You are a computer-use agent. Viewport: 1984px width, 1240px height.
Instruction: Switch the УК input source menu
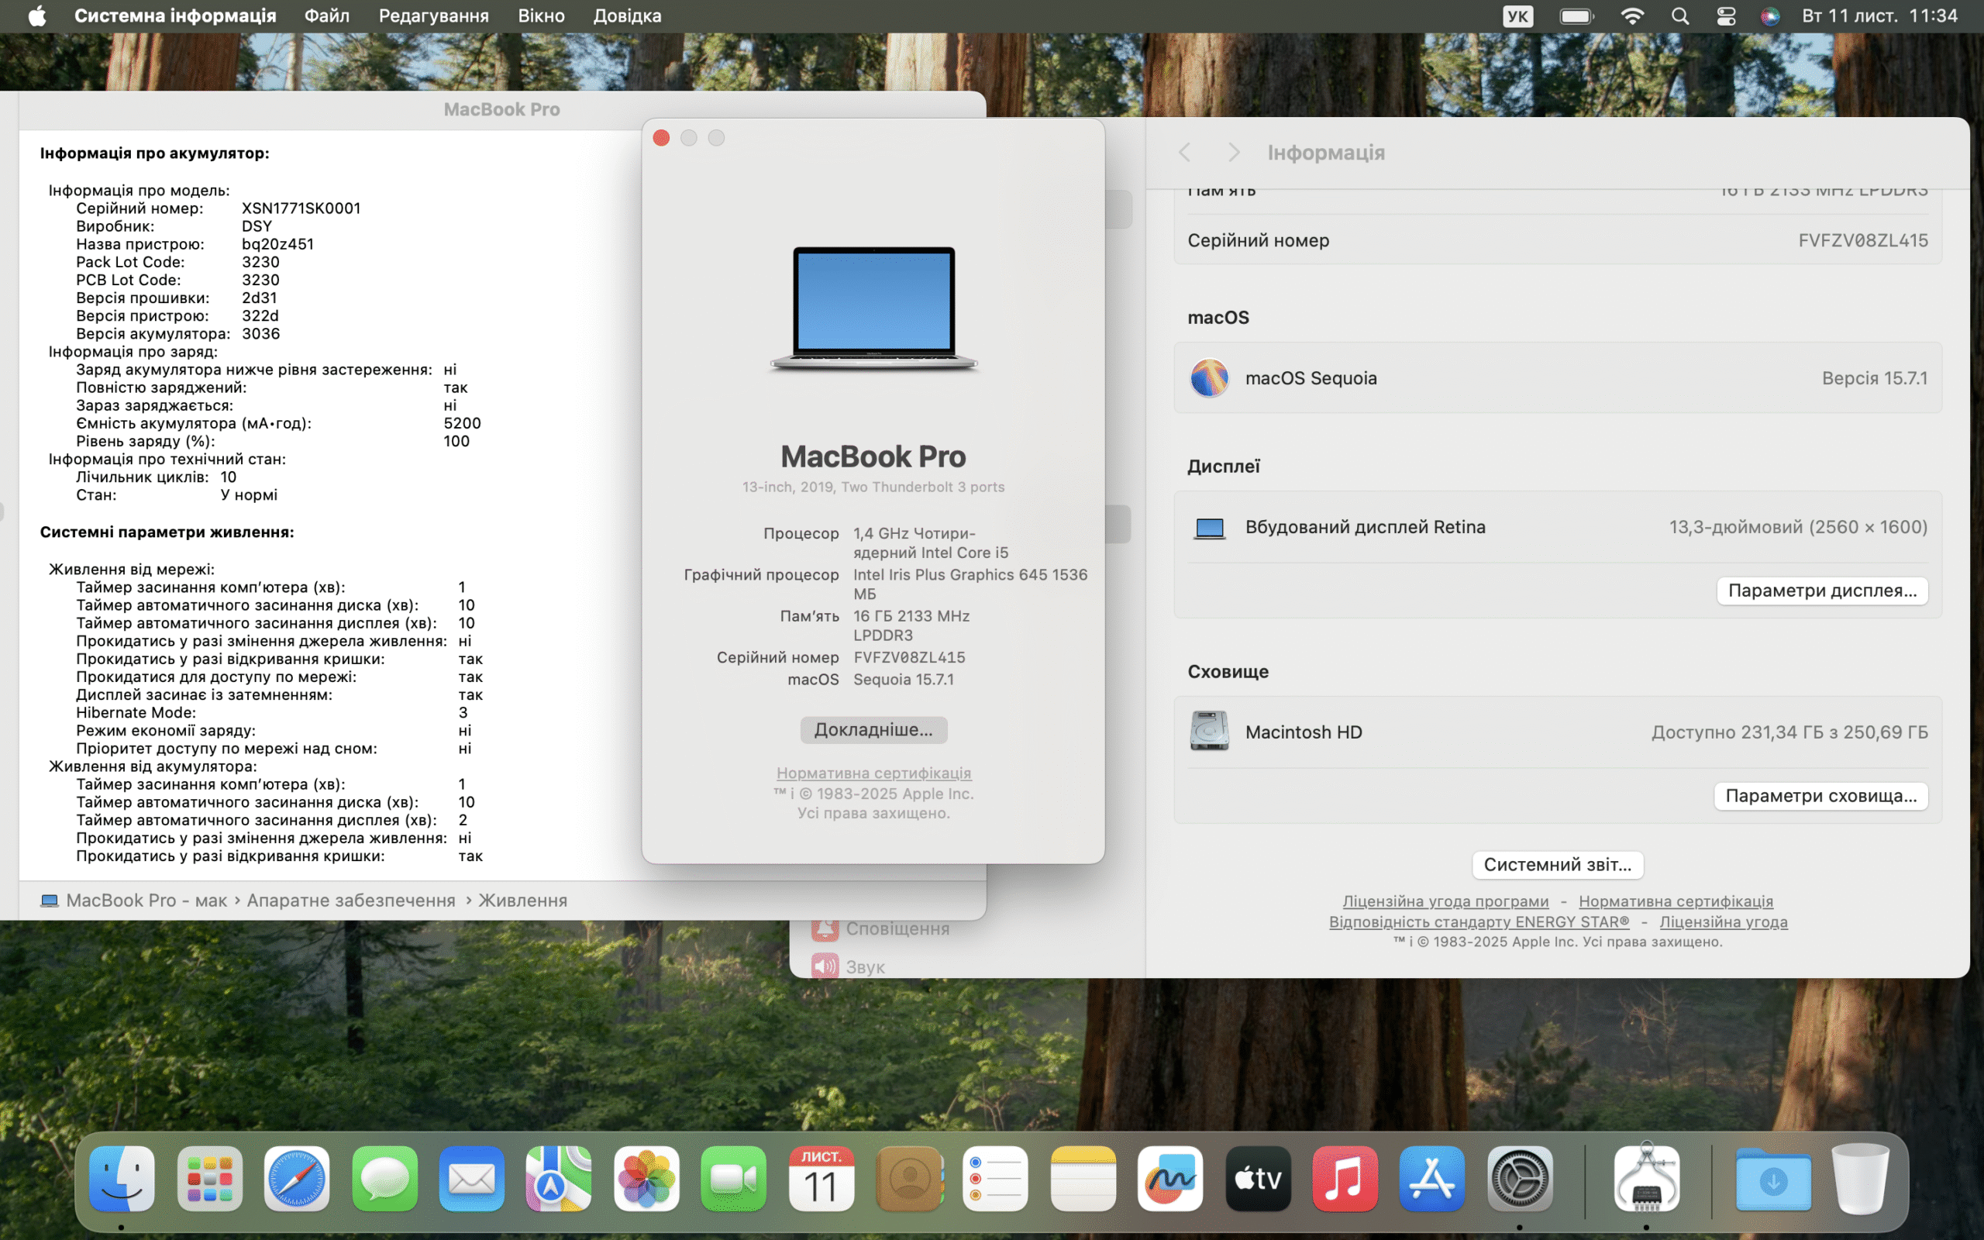pos(1517,16)
